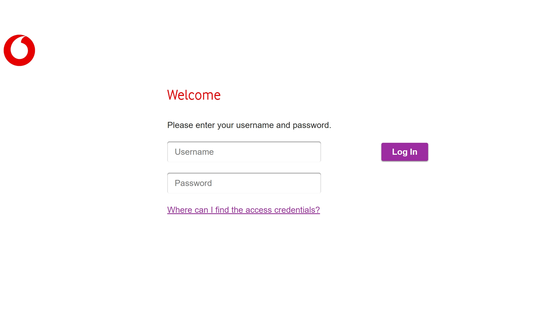
Task: Activate login with the purple button
Action: point(404,152)
